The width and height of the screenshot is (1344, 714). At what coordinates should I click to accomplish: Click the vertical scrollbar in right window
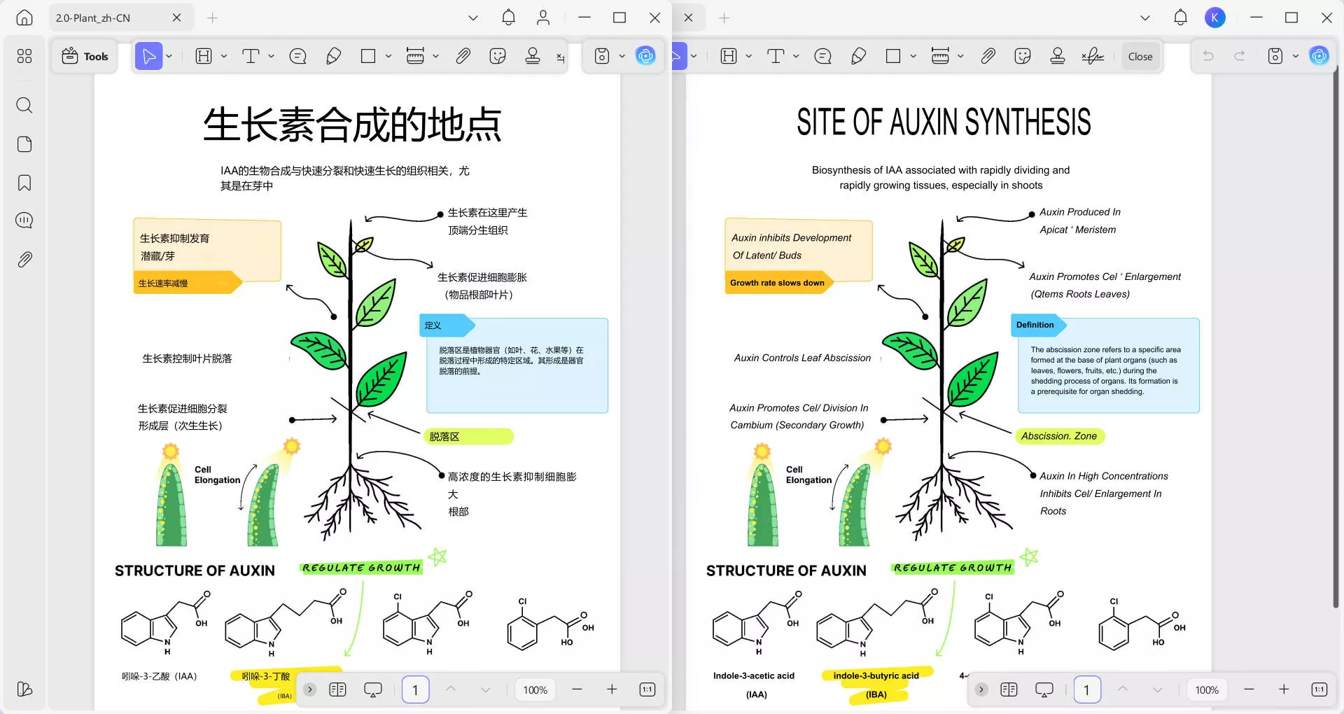point(1335,336)
